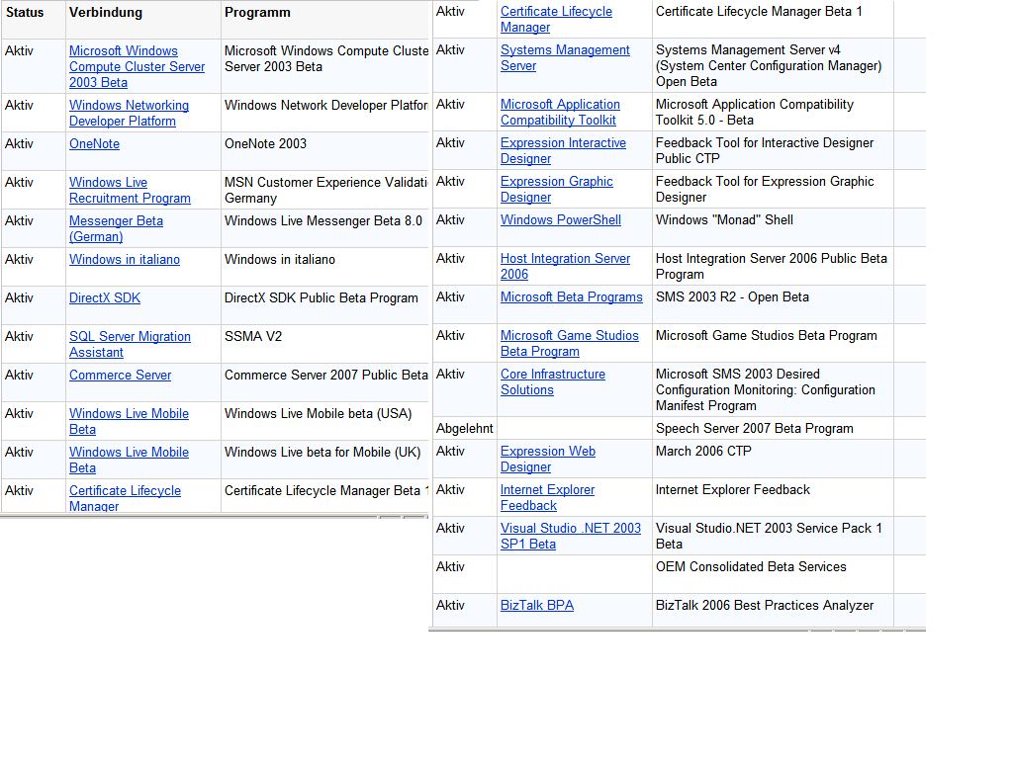Open Microsoft Application Compatibility Toolkit link
The image size is (1013, 759).
[560, 113]
